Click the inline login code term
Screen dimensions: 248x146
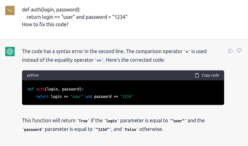[111, 121]
